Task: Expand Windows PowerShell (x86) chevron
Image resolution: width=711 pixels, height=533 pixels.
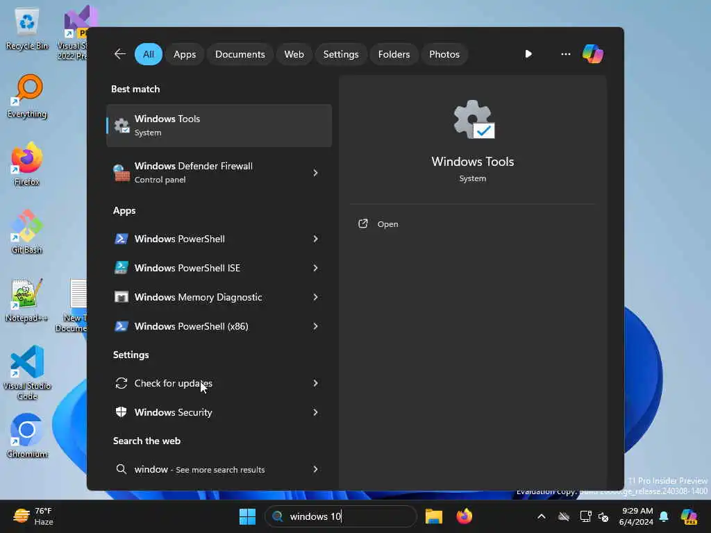Action: pos(315,326)
